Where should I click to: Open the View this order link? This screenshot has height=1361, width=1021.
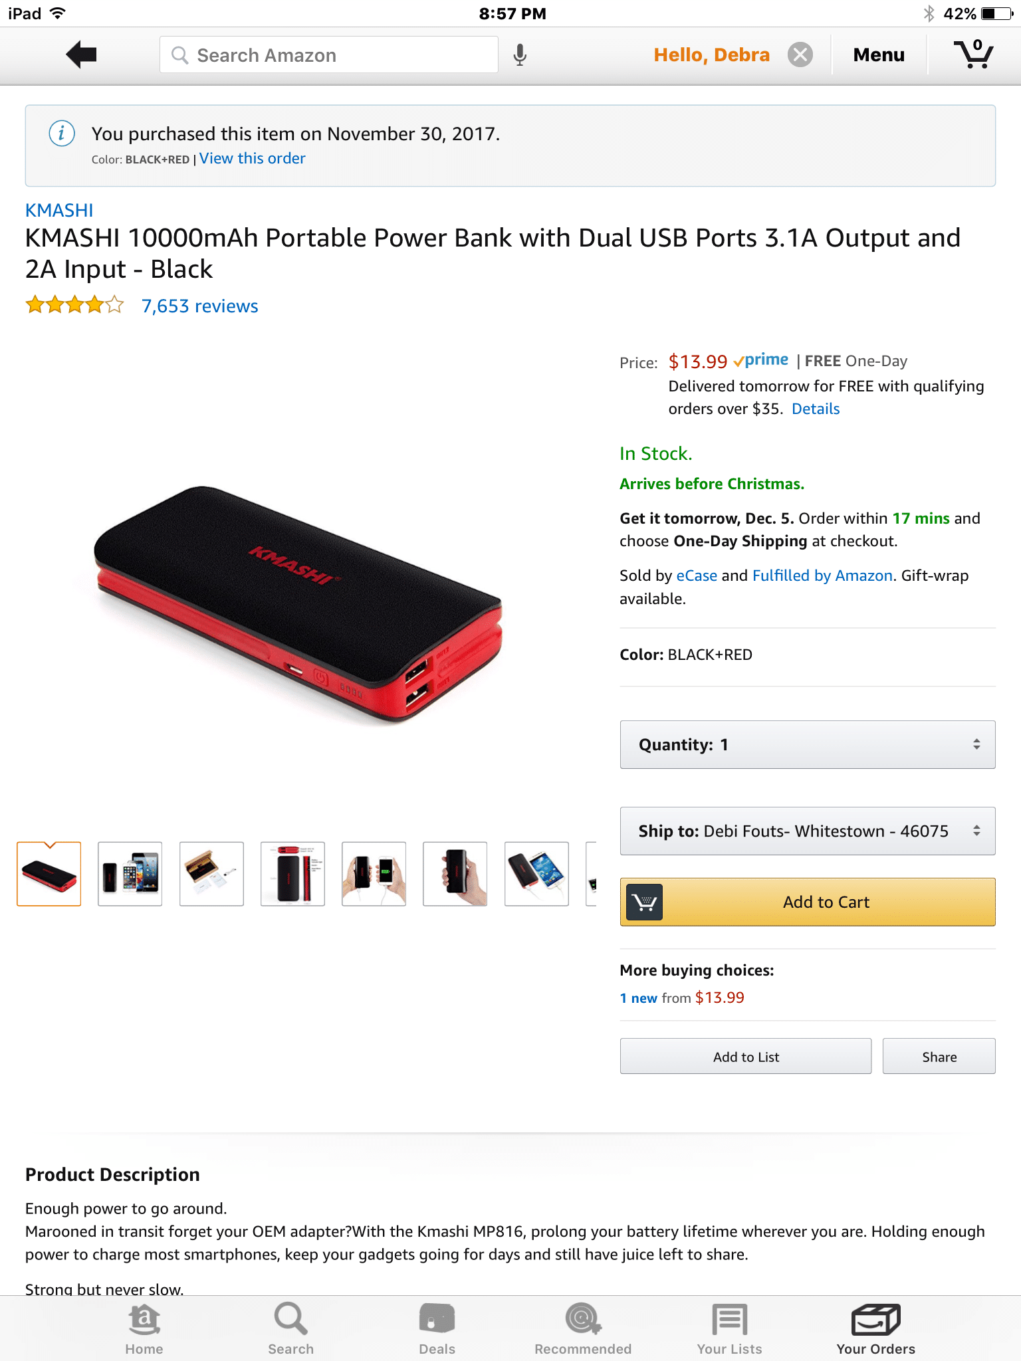pyautogui.click(x=253, y=158)
